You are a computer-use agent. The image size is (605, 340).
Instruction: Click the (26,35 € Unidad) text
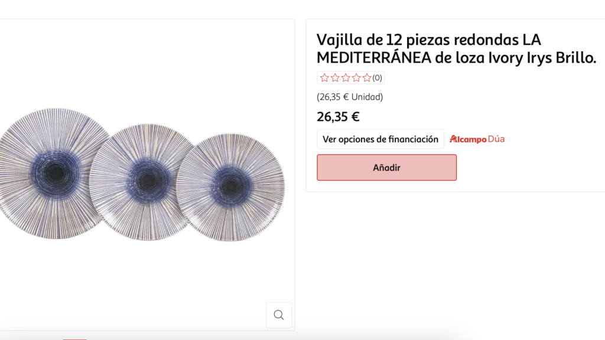tap(349, 96)
